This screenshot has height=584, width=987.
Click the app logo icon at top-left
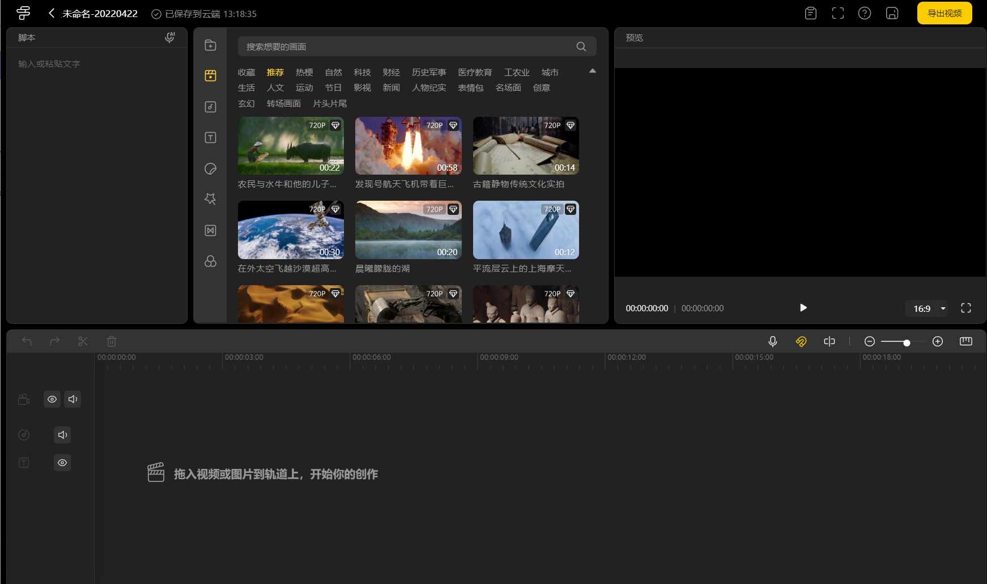point(23,13)
